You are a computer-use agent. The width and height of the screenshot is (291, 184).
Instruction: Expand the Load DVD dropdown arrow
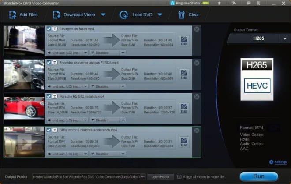160,15
